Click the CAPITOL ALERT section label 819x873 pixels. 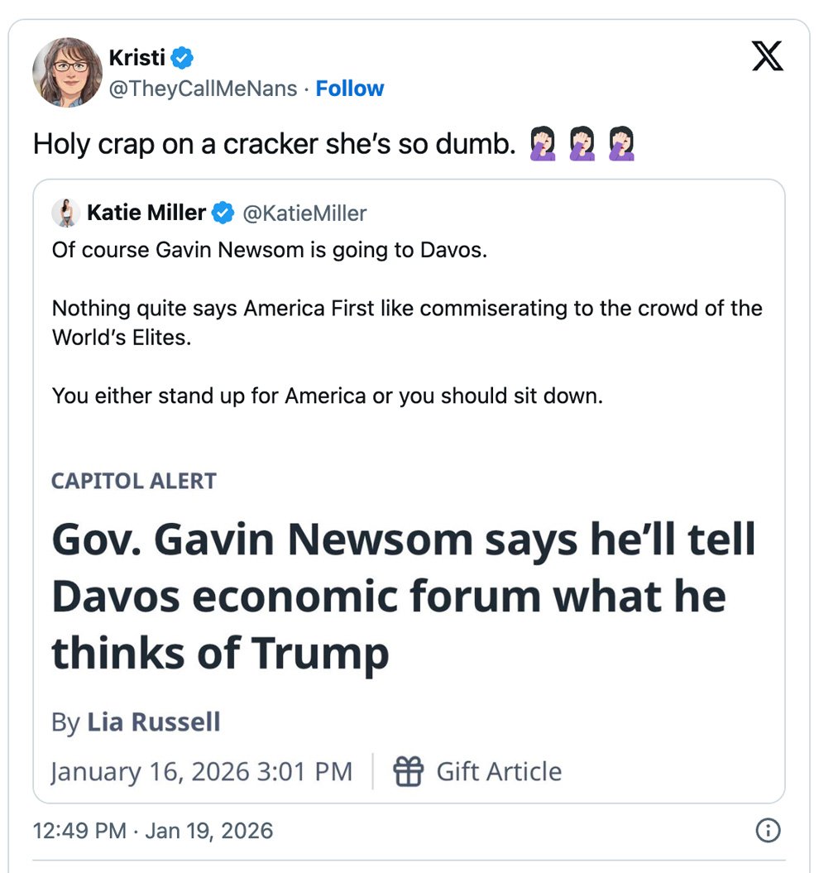(x=134, y=481)
